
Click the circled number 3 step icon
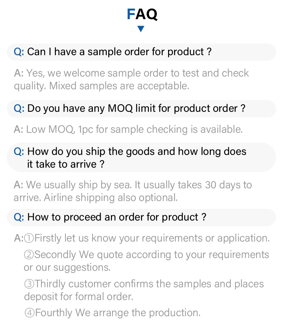[29, 284]
